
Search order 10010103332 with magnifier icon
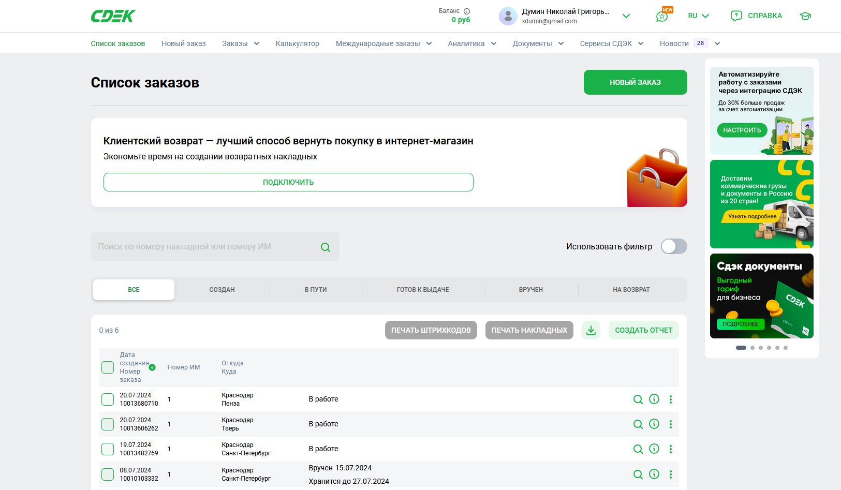point(638,474)
